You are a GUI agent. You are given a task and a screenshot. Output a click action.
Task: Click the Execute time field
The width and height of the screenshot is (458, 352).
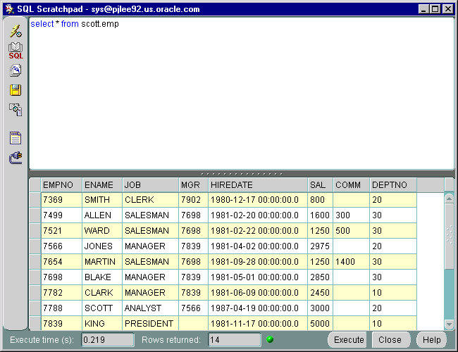108,340
